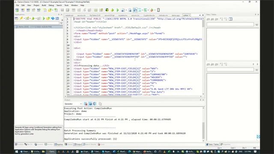Viewport: 274px width, 154px height.
Task: Click the Applications panel search field
Action: [37, 23]
